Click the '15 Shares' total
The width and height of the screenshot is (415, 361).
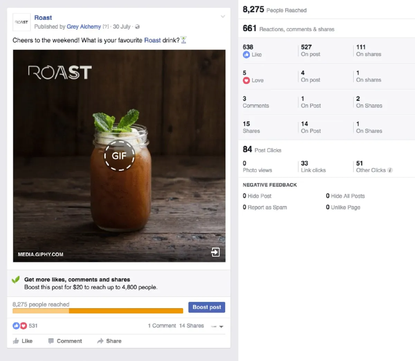pos(251,127)
